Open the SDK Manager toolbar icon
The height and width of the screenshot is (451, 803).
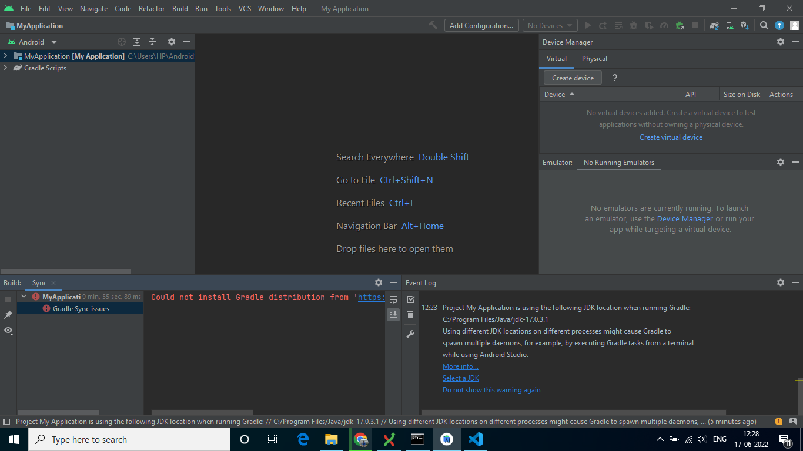coord(744,26)
